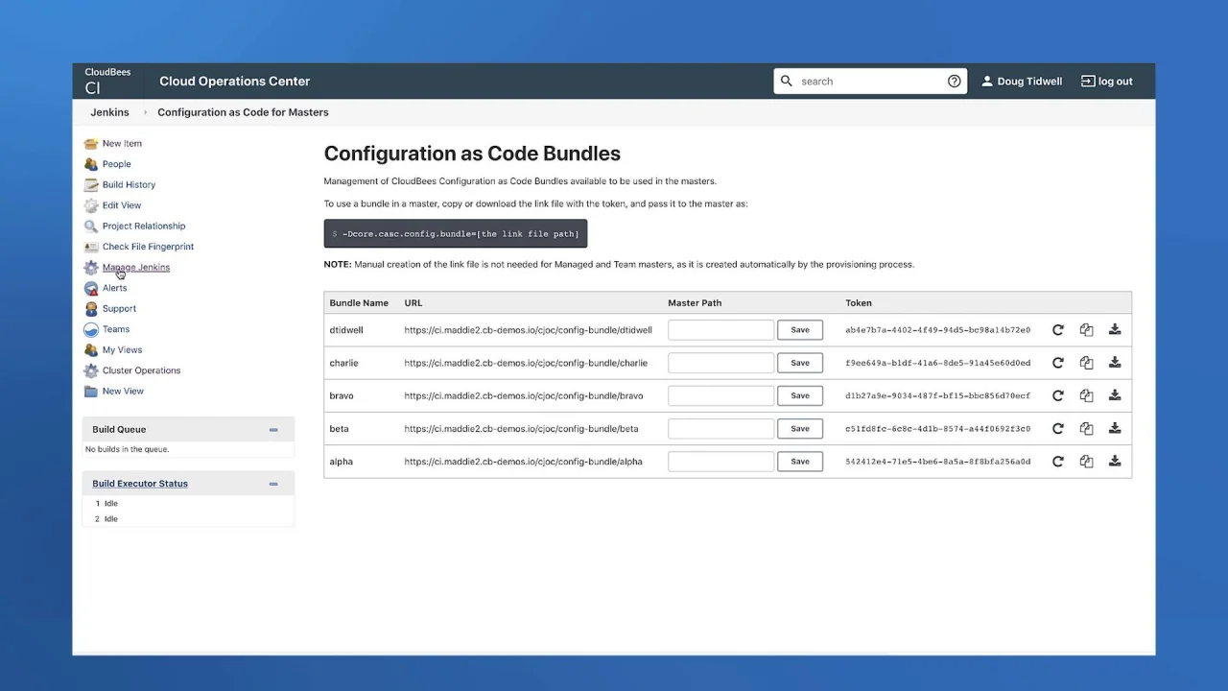This screenshot has height=691, width=1228.
Task: Refresh the alpha bundle token
Action: pyautogui.click(x=1057, y=462)
